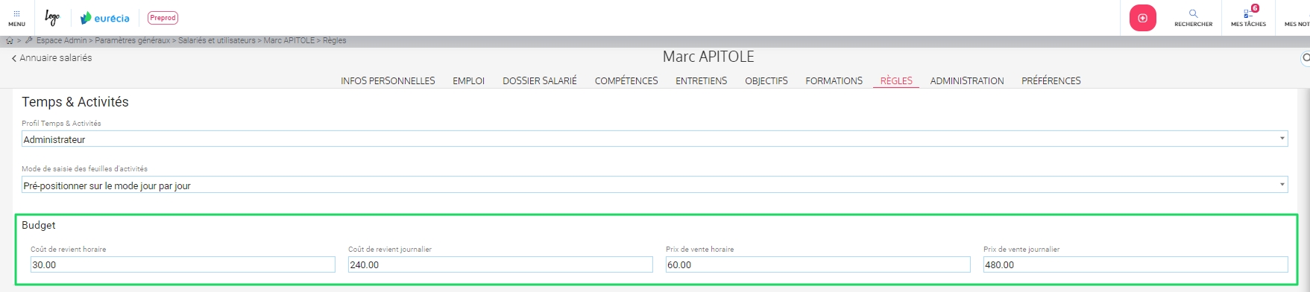The width and height of the screenshot is (1310, 292).
Task: Return to Annuaire salariés
Action: (51, 58)
